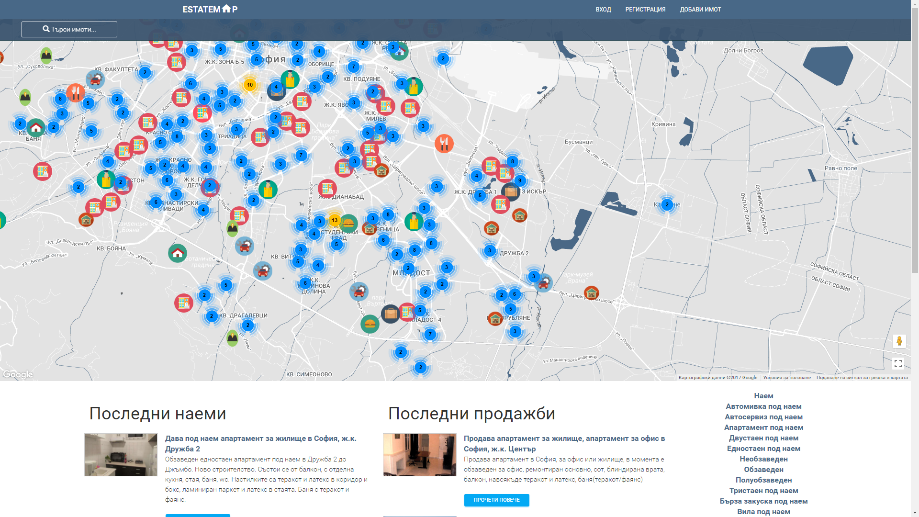The height and width of the screenshot is (517, 919).
Task: Click the scrollbar down arrow
Action: click(915, 513)
